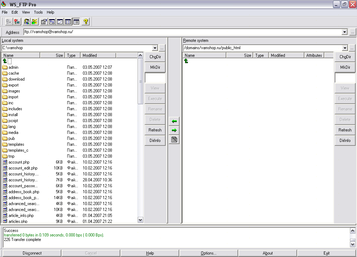Image resolution: width=357 pixels, height=257 pixels.
Task: Expand the local path C:\vamshop dropdown
Action: point(155,48)
